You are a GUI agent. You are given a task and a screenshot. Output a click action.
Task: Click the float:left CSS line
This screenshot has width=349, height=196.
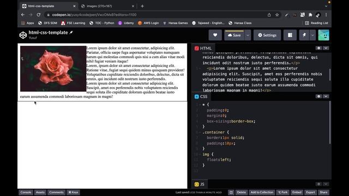pos(219,160)
